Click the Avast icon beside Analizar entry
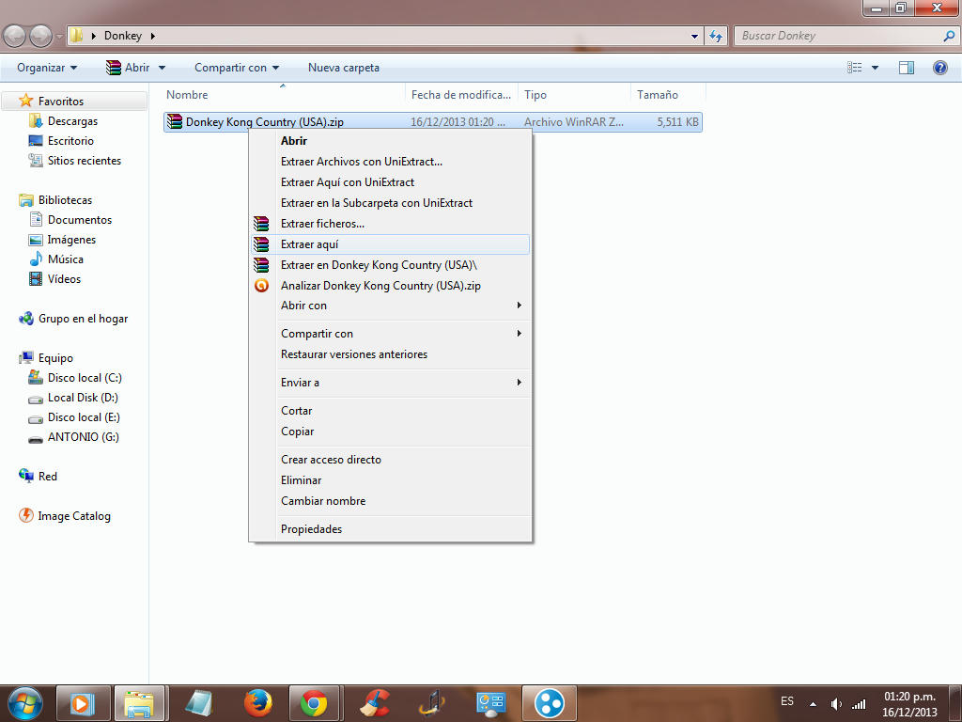Screen dimensions: 962x722 [261, 286]
